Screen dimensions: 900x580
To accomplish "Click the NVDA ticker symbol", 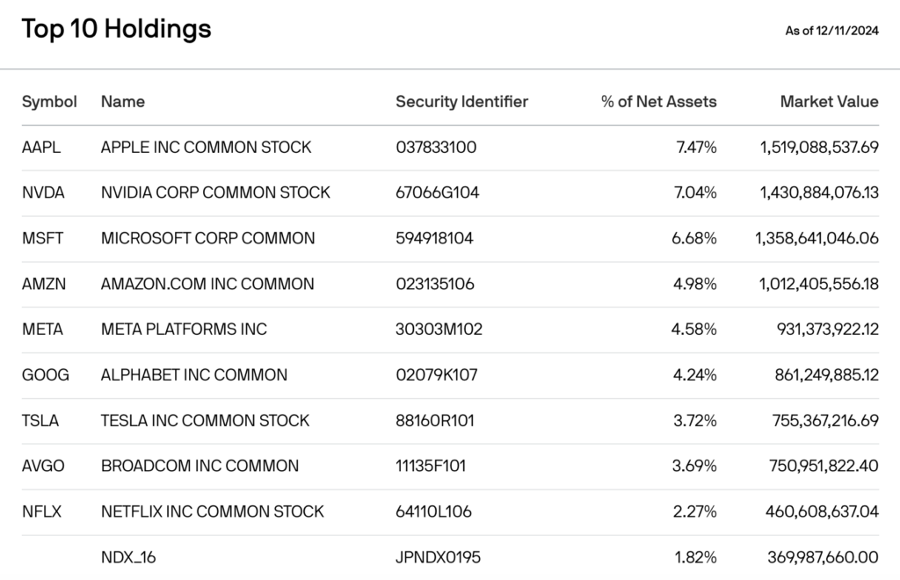I will [x=42, y=192].
